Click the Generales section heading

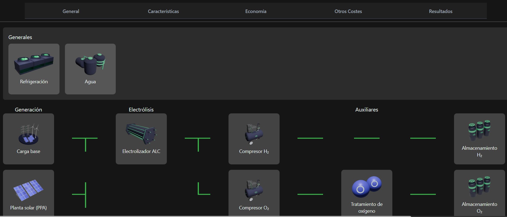[20, 37]
